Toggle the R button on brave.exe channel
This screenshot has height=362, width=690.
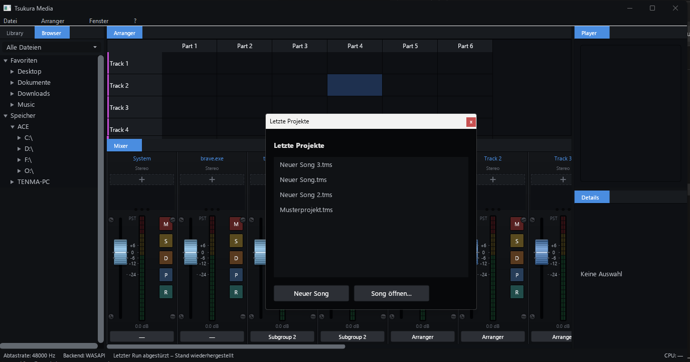click(x=236, y=292)
